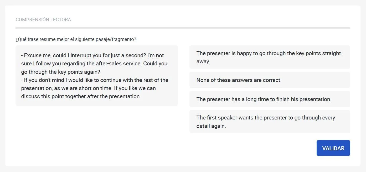Click "discuss this point together" in passage
The image size is (366, 172).
coord(54,96)
